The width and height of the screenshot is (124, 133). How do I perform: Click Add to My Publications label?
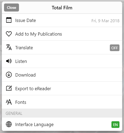click(x=38, y=34)
